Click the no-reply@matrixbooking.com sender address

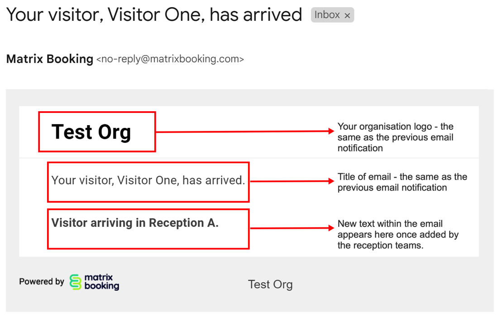click(x=170, y=59)
